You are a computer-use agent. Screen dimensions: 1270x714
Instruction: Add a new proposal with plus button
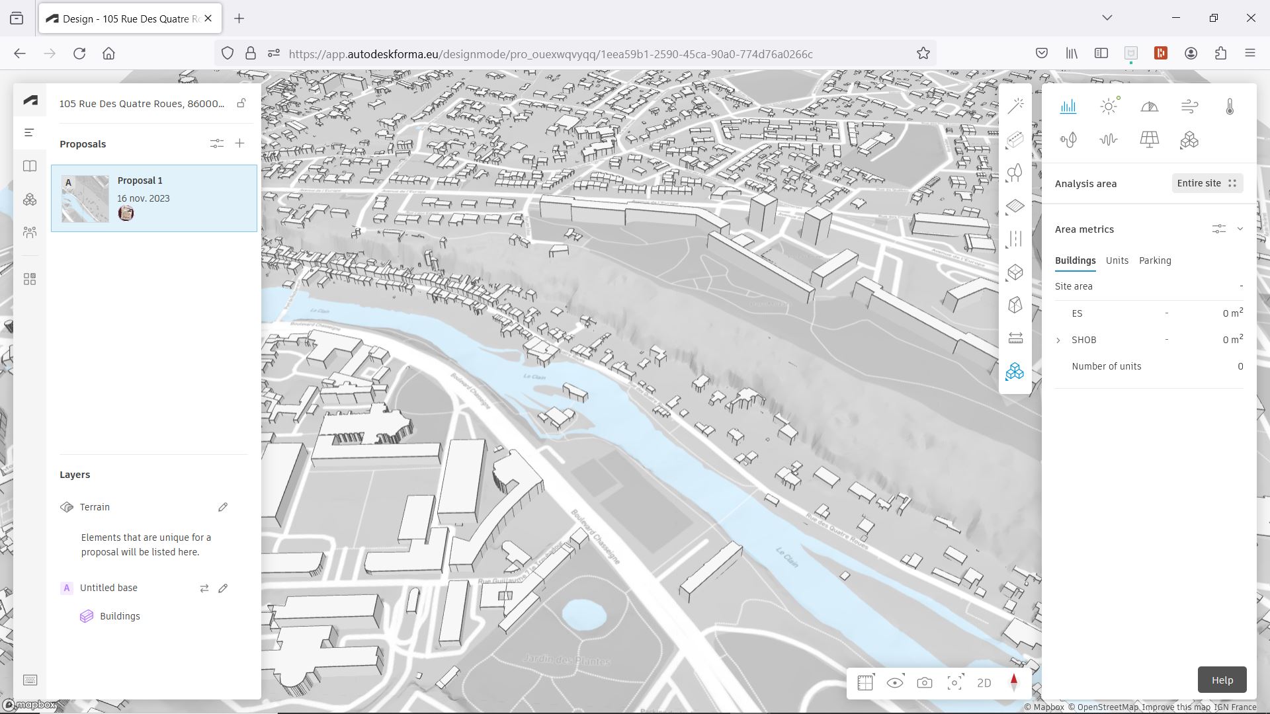pyautogui.click(x=239, y=143)
